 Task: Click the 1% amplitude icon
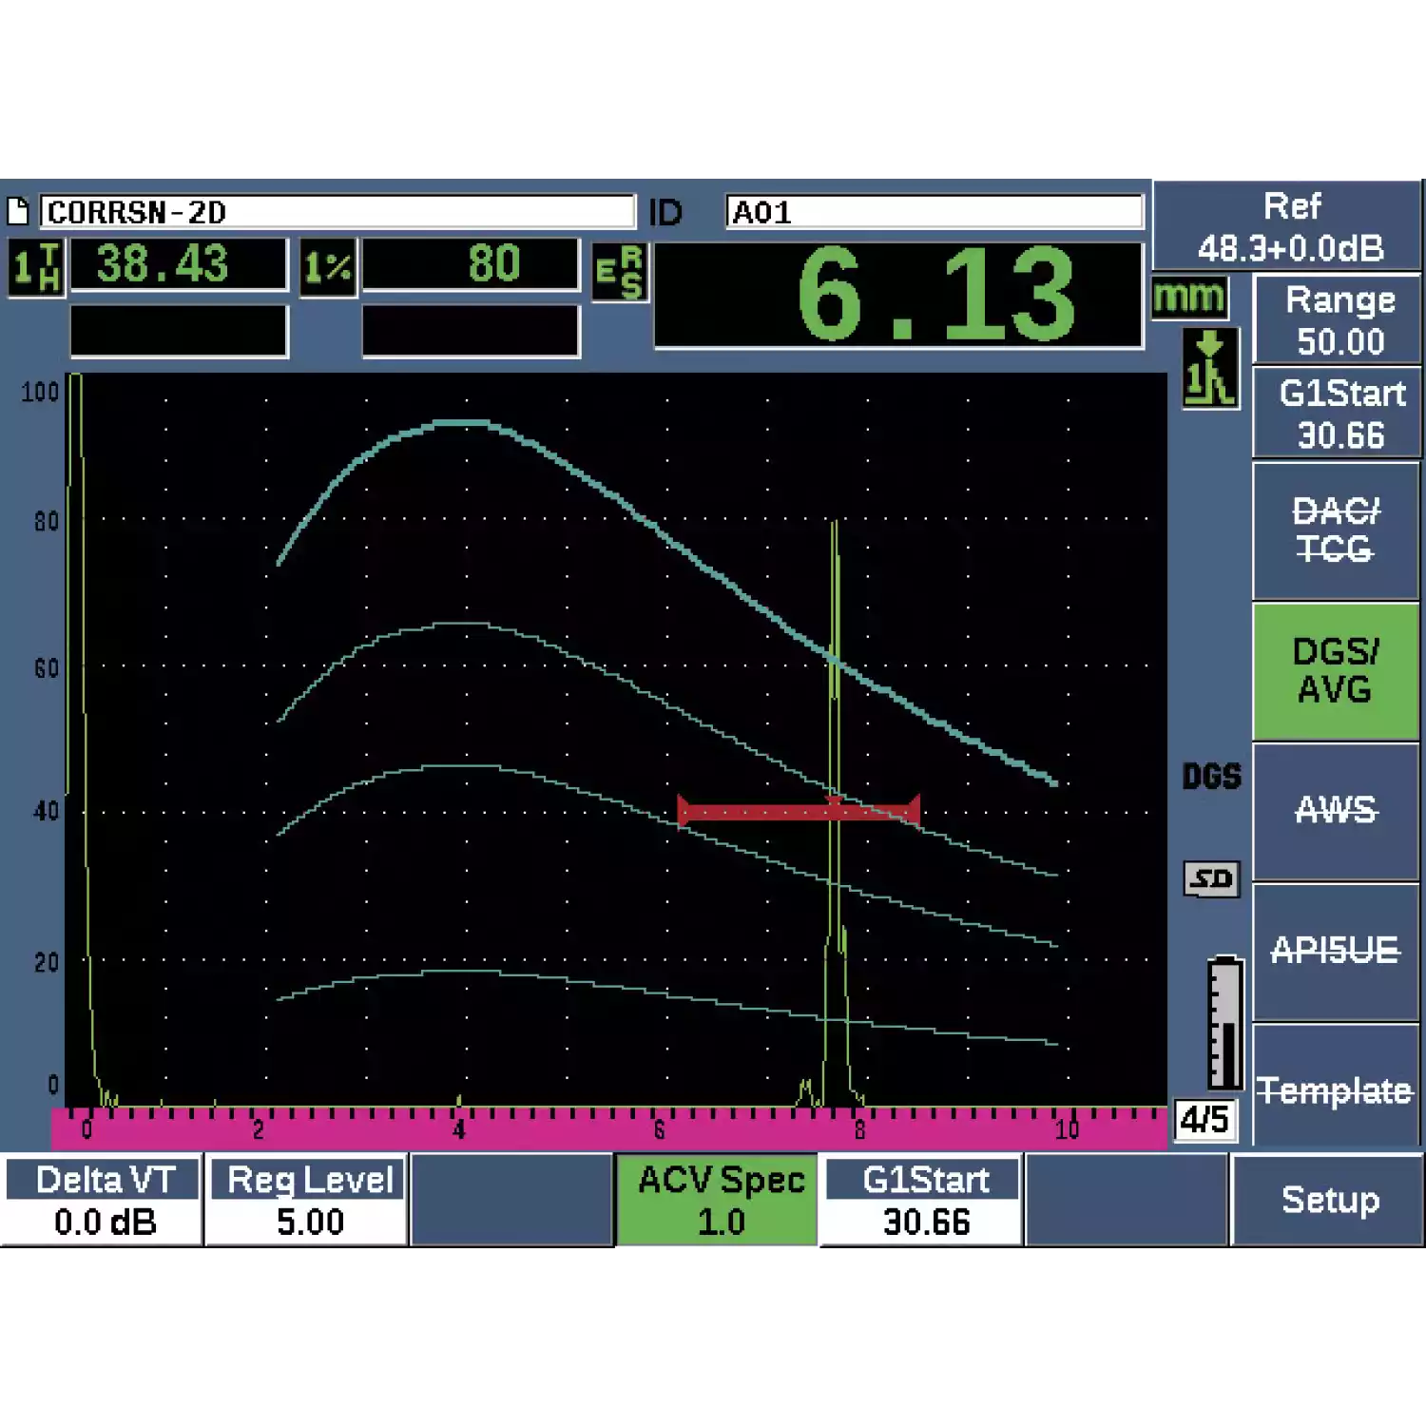[328, 267]
